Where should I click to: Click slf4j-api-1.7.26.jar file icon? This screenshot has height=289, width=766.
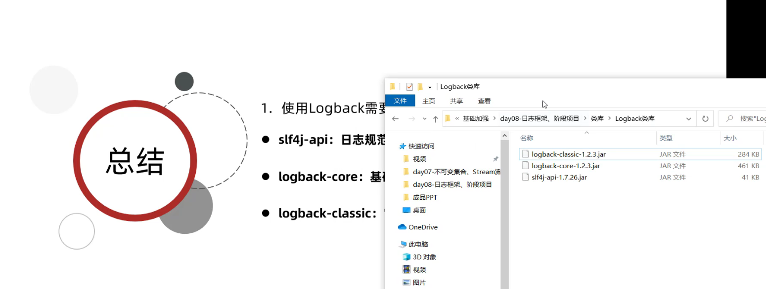coord(526,177)
